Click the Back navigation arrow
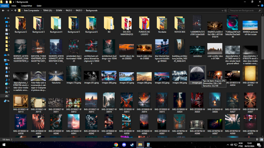Screen dimensions: 264x148 click(x=3, y=11)
